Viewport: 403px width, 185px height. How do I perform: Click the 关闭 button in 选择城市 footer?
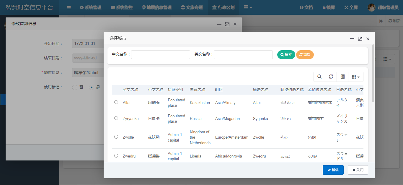click(x=358, y=170)
